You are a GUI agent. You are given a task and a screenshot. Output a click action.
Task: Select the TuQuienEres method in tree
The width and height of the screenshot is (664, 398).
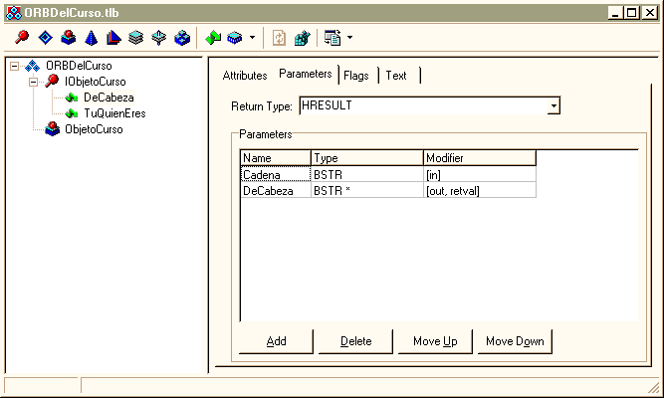click(114, 113)
